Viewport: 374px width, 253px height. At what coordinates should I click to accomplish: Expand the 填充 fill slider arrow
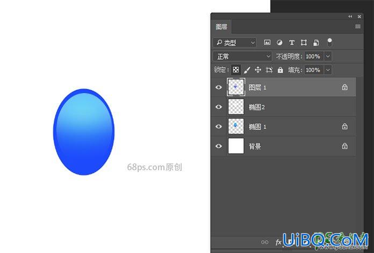point(328,70)
